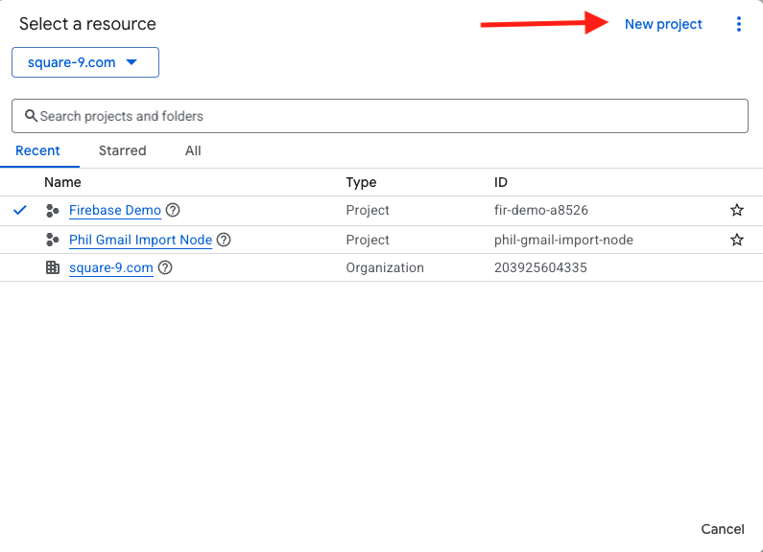763x552 pixels.
Task: Open the square-9.com organization dropdown
Action: (x=85, y=62)
